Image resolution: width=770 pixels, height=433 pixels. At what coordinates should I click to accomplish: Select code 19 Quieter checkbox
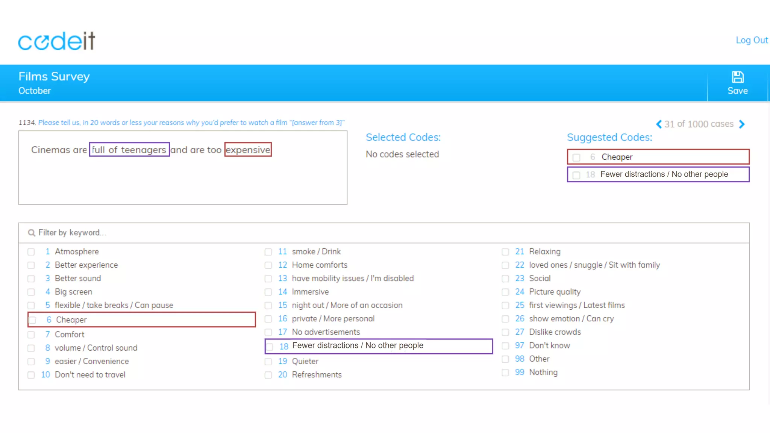(x=268, y=362)
